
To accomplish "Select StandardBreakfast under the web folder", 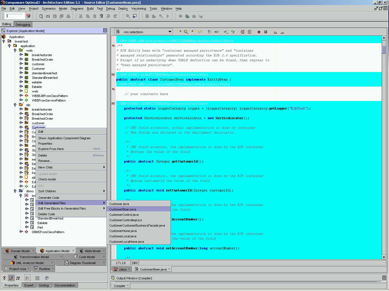I will 45,78.
